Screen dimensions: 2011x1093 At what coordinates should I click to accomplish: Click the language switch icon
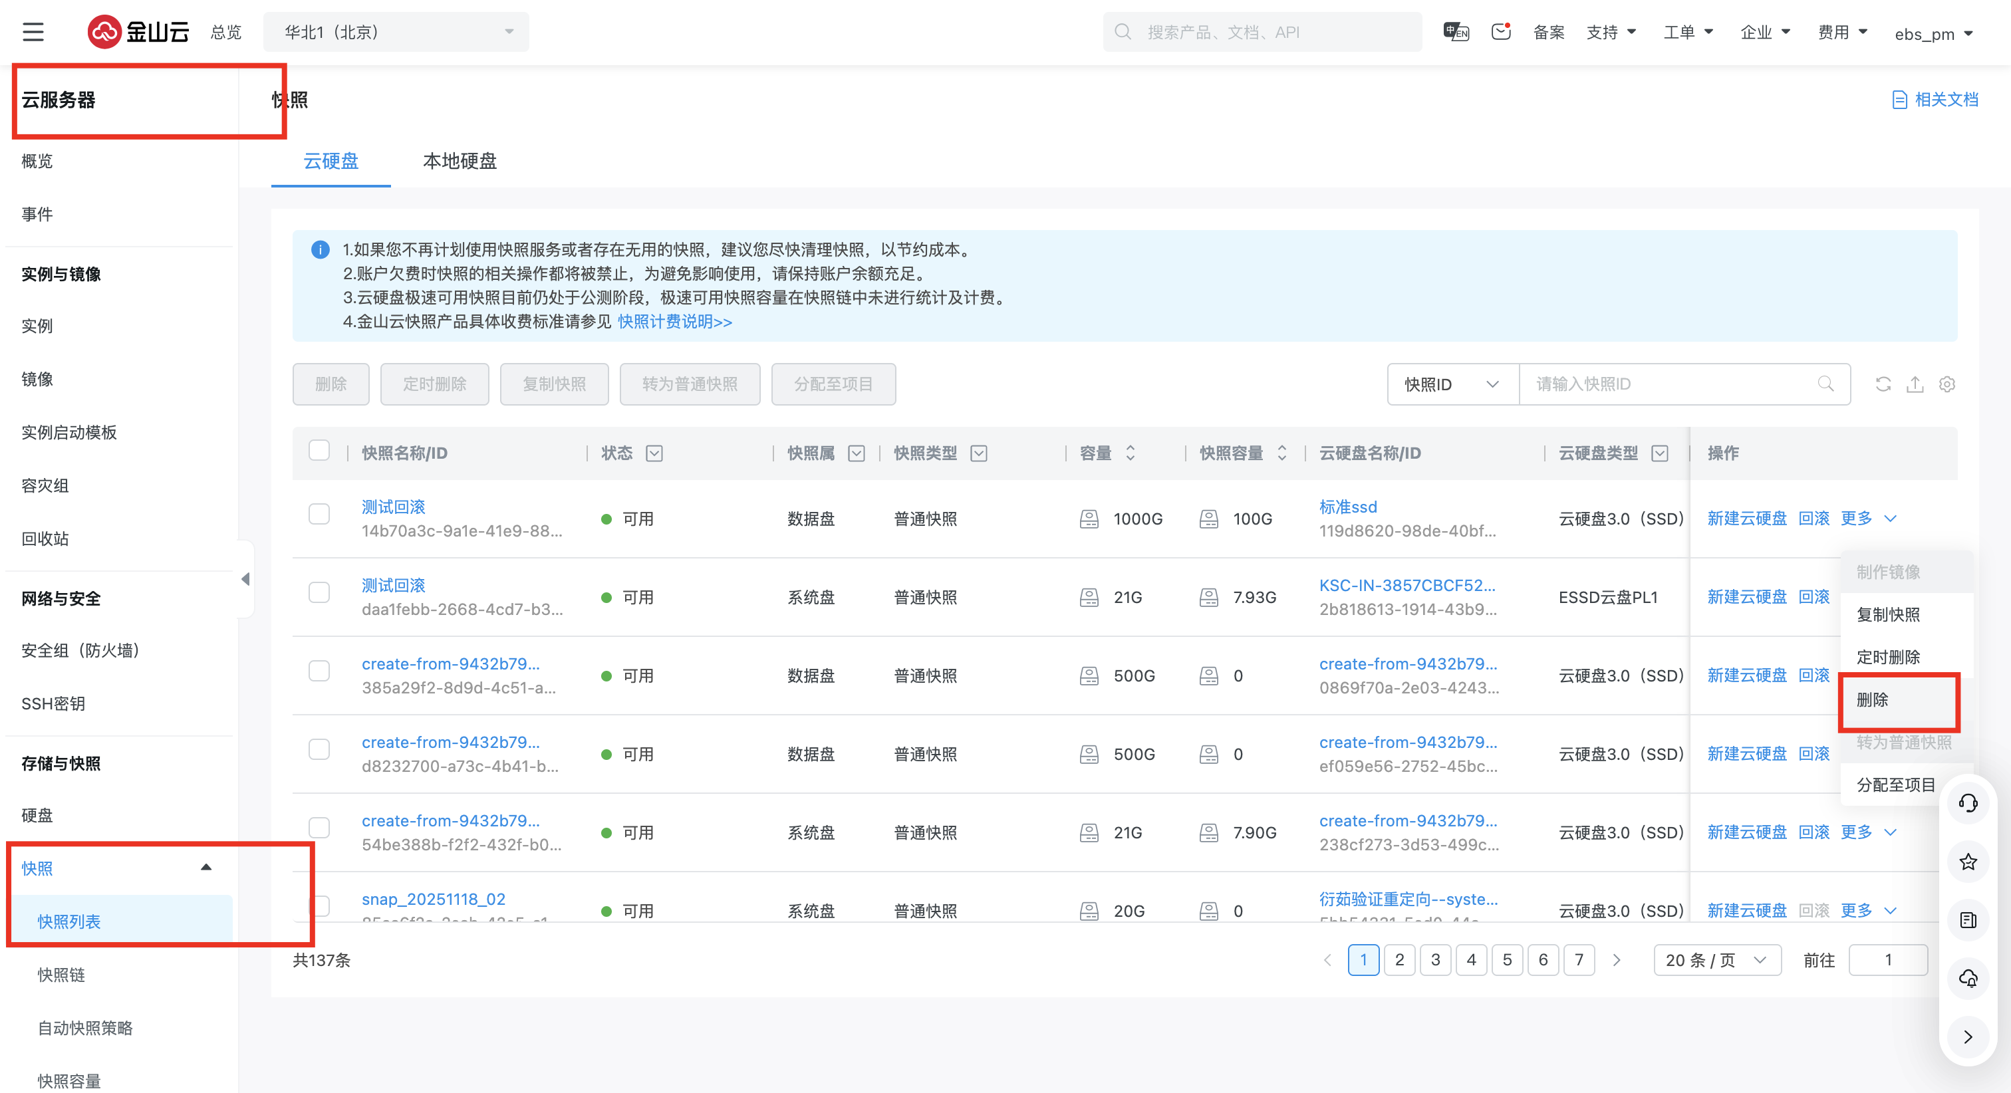click(1456, 32)
